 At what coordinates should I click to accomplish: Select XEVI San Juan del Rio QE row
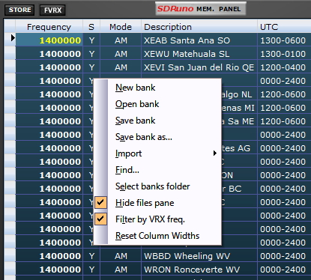pyautogui.click(x=199, y=67)
